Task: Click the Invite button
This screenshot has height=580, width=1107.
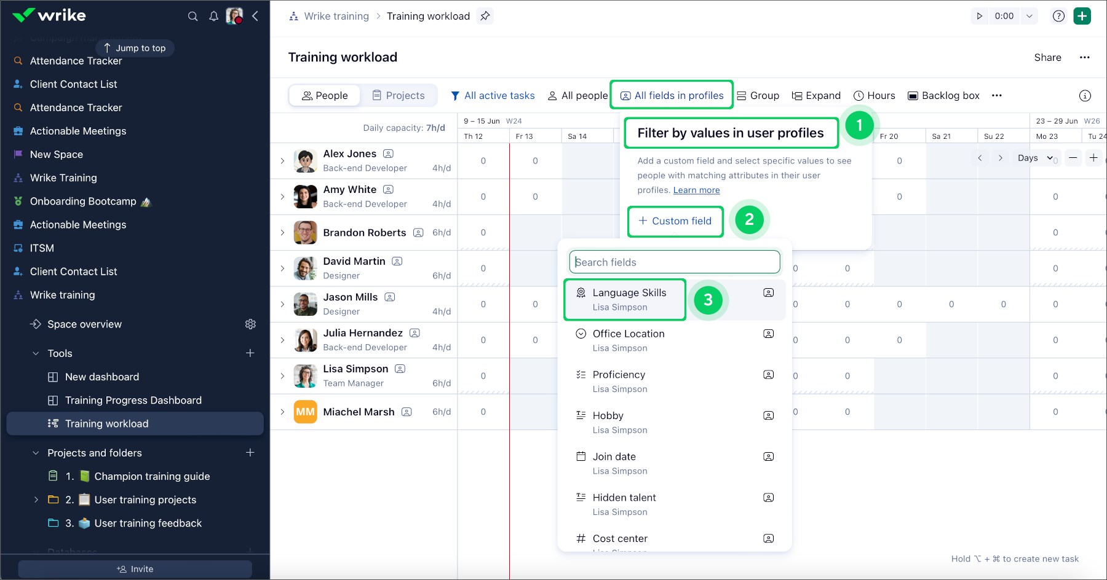Action: (x=135, y=569)
